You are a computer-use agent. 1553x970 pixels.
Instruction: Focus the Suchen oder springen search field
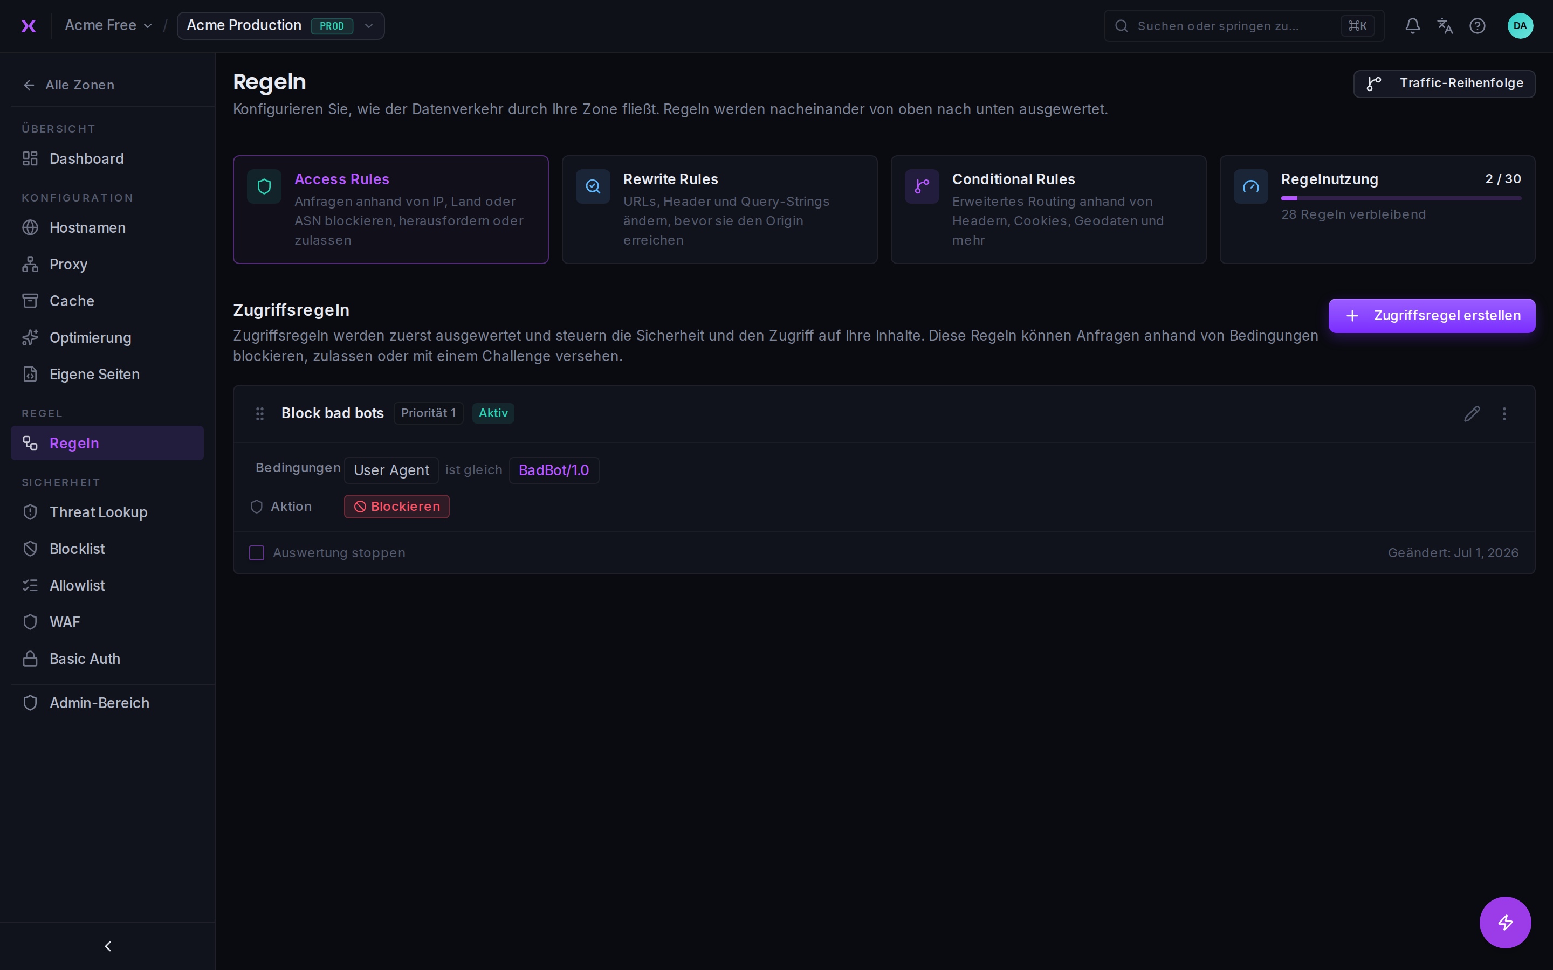pos(1243,26)
